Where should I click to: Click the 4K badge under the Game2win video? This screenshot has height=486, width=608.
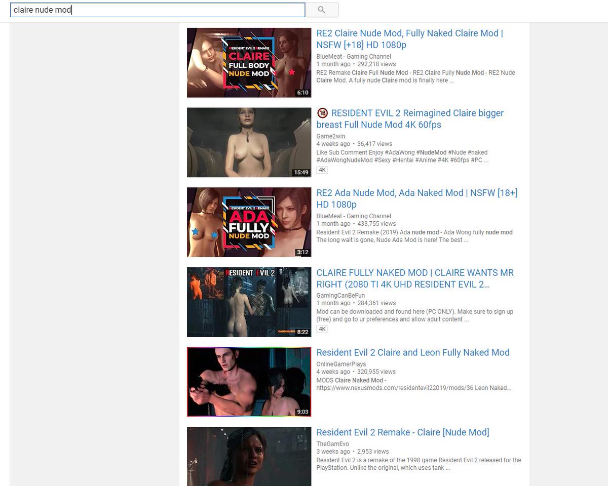pyautogui.click(x=322, y=170)
